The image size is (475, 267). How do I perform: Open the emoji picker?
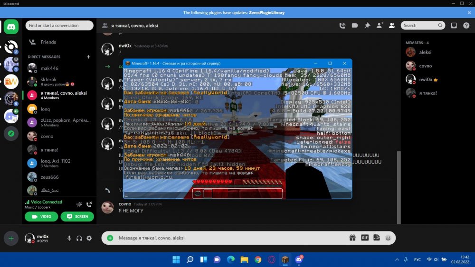(x=388, y=238)
